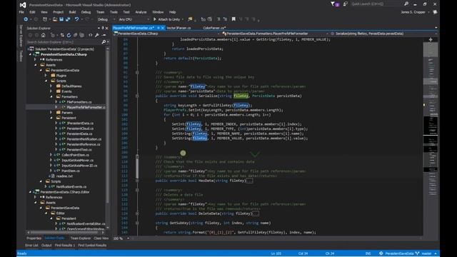Viewport: 457px width, 257px height.
Task: Open the Server Explorer side tab
Action: [21, 36]
